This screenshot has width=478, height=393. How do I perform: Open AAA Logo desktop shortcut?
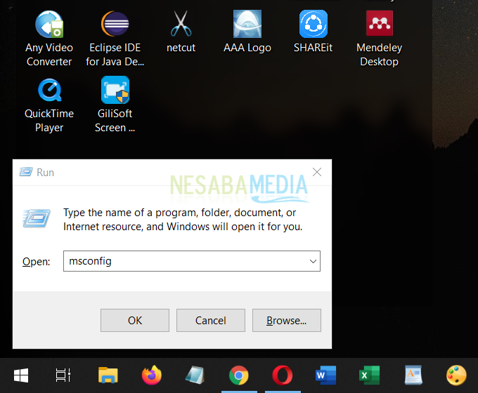247,32
